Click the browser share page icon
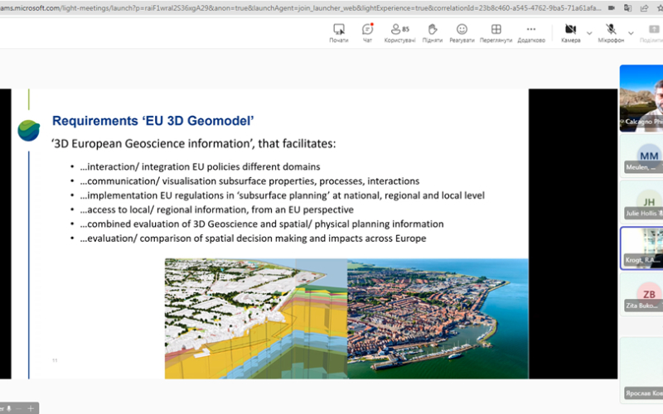 (644, 8)
